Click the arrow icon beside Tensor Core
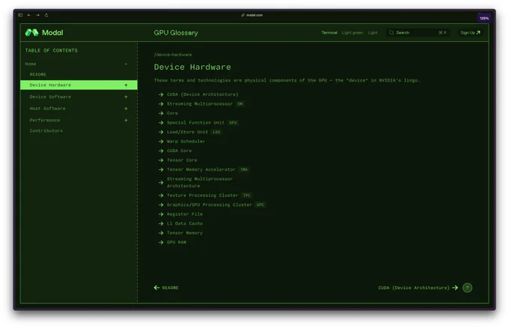Image resolution: width=509 pixels, height=328 pixels. pos(161,160)
